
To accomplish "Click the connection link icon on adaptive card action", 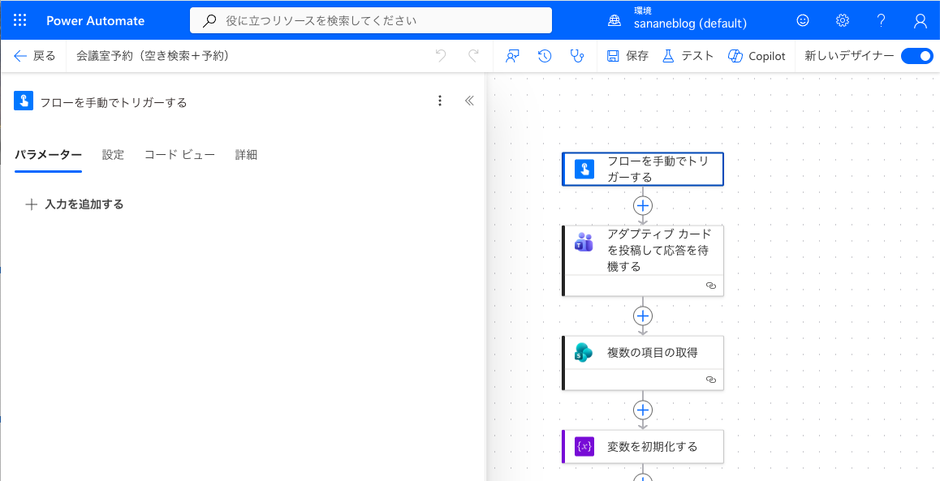I will tap(711, 286).
